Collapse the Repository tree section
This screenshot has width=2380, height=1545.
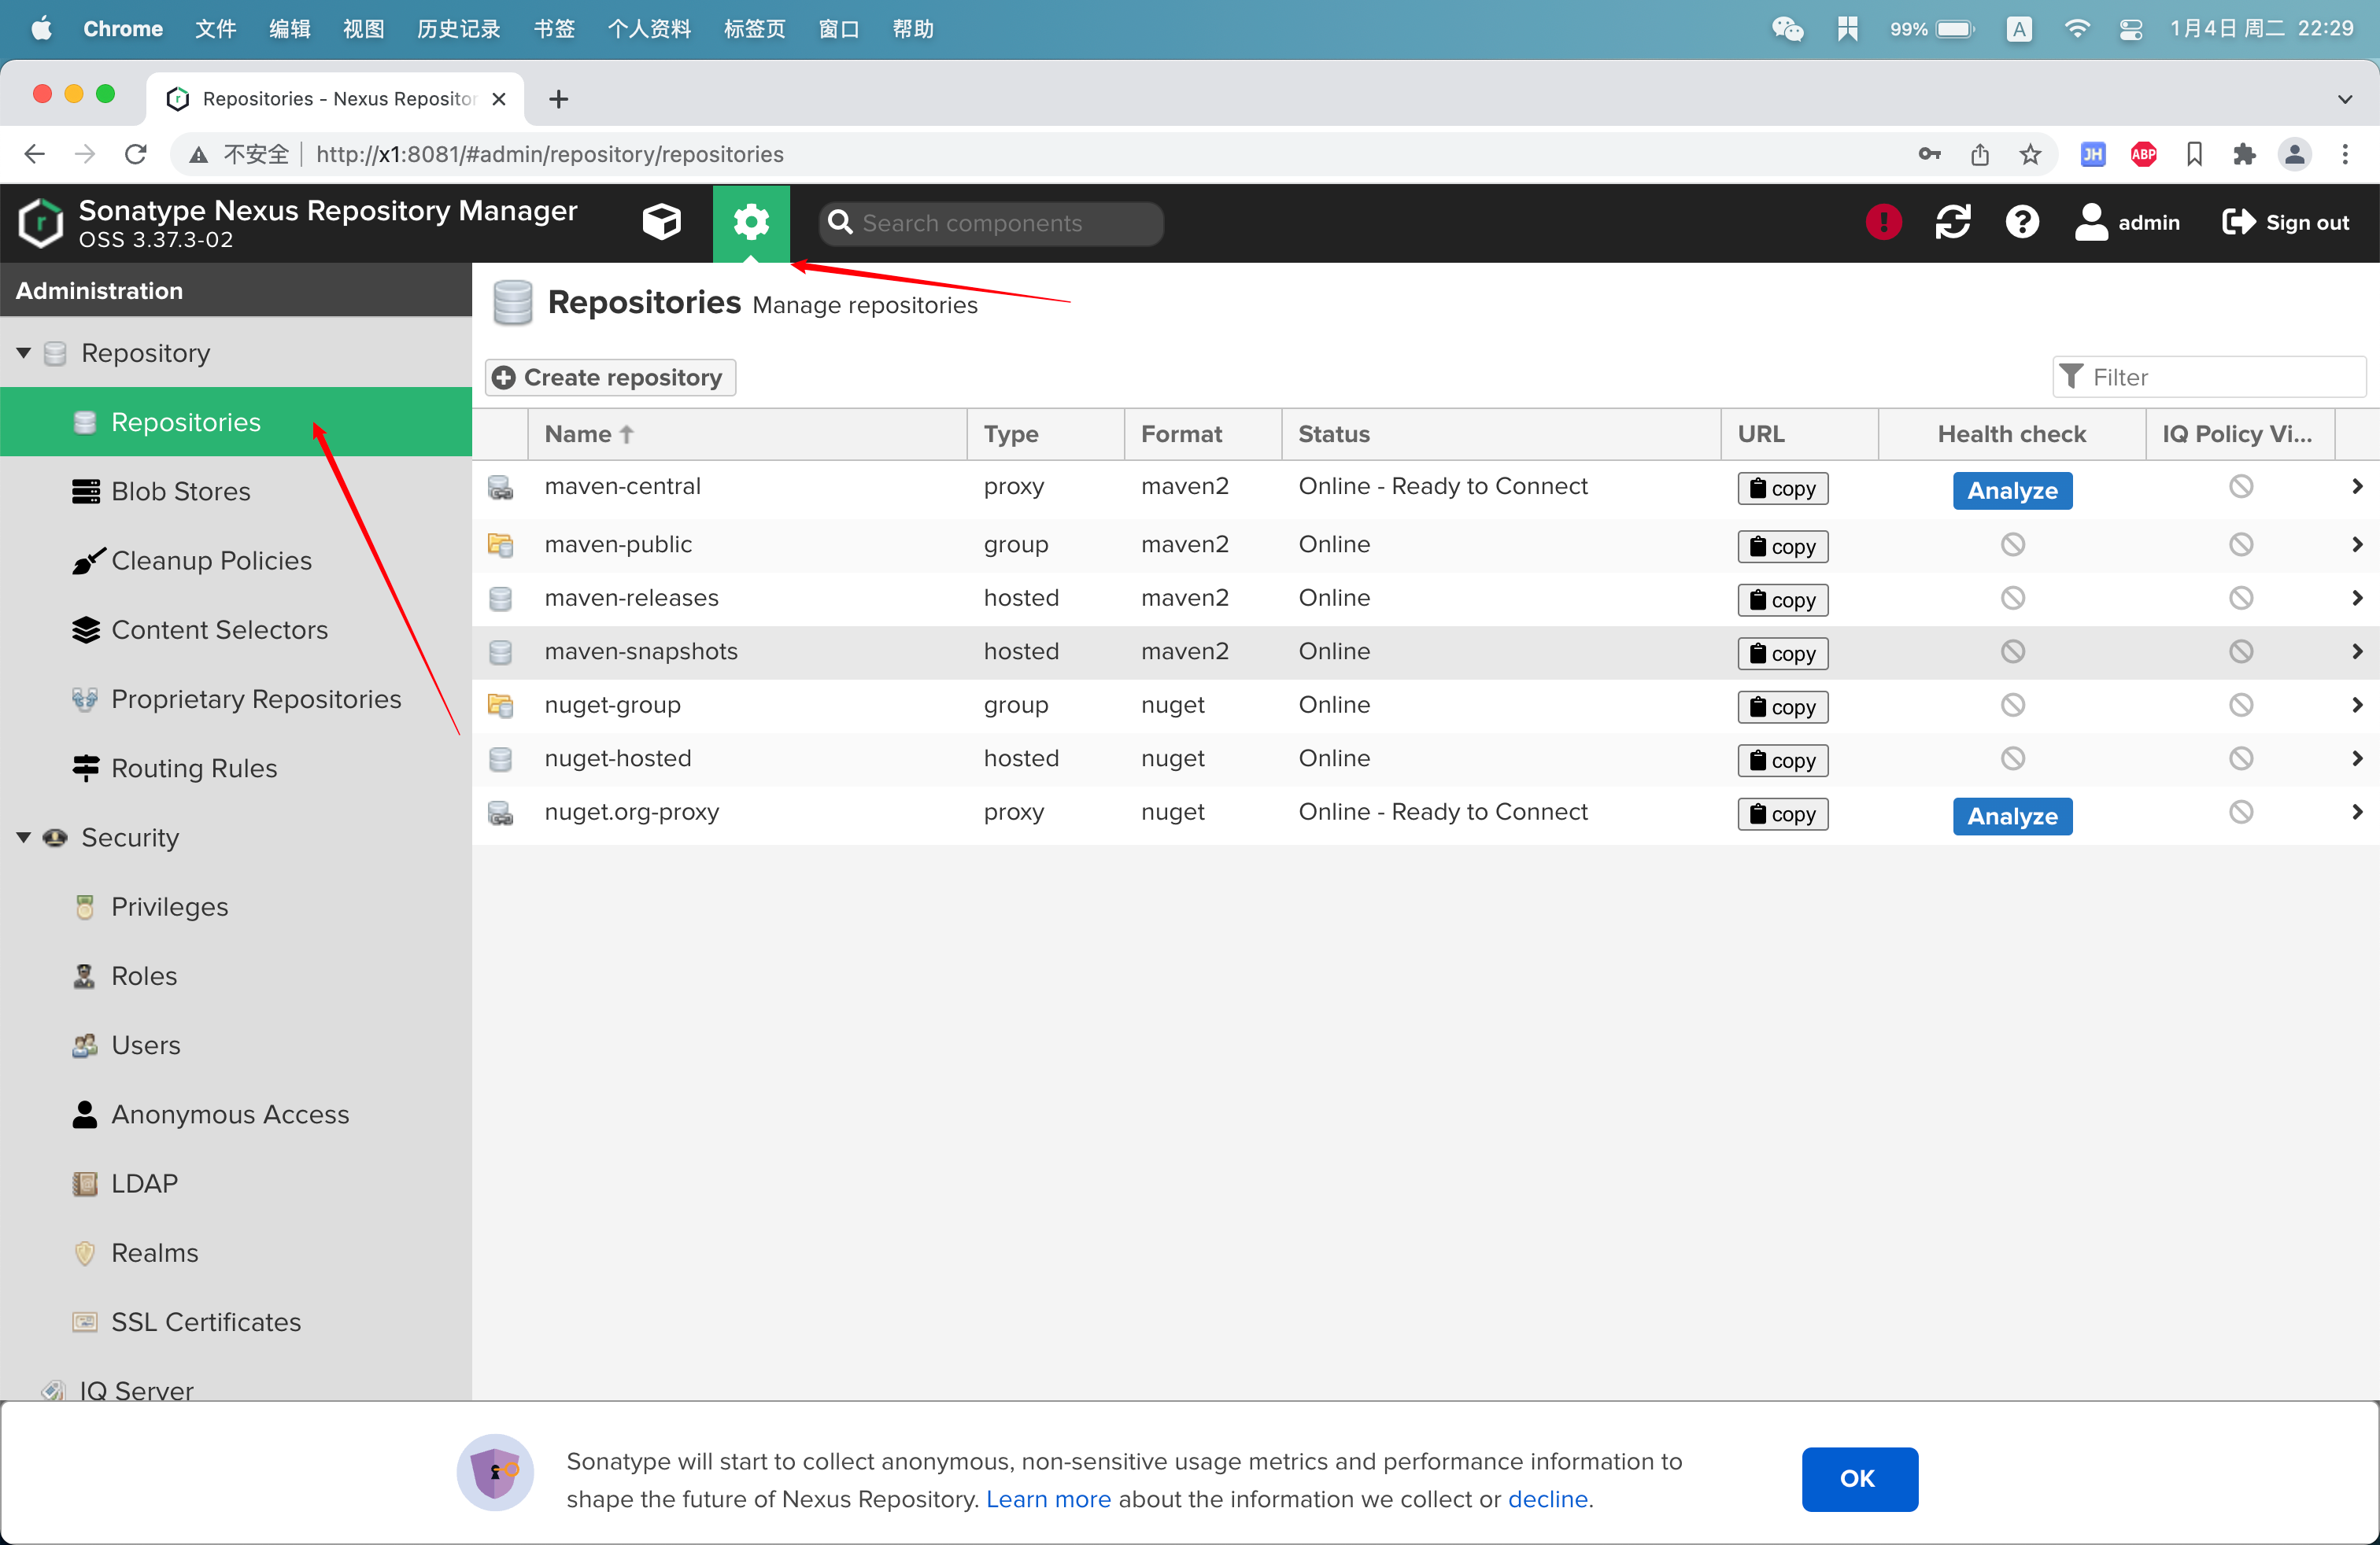(x=24, y=352)
